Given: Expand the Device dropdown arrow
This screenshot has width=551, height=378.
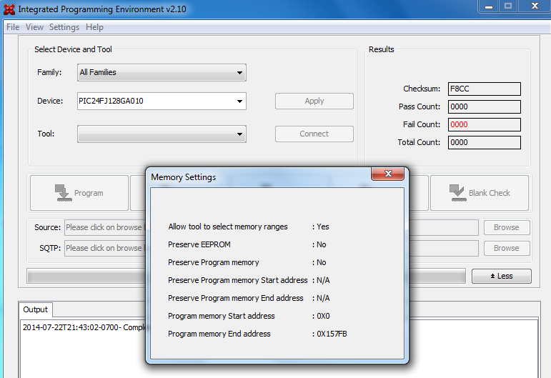Looking at the screenshot, I should click(239, 101).
